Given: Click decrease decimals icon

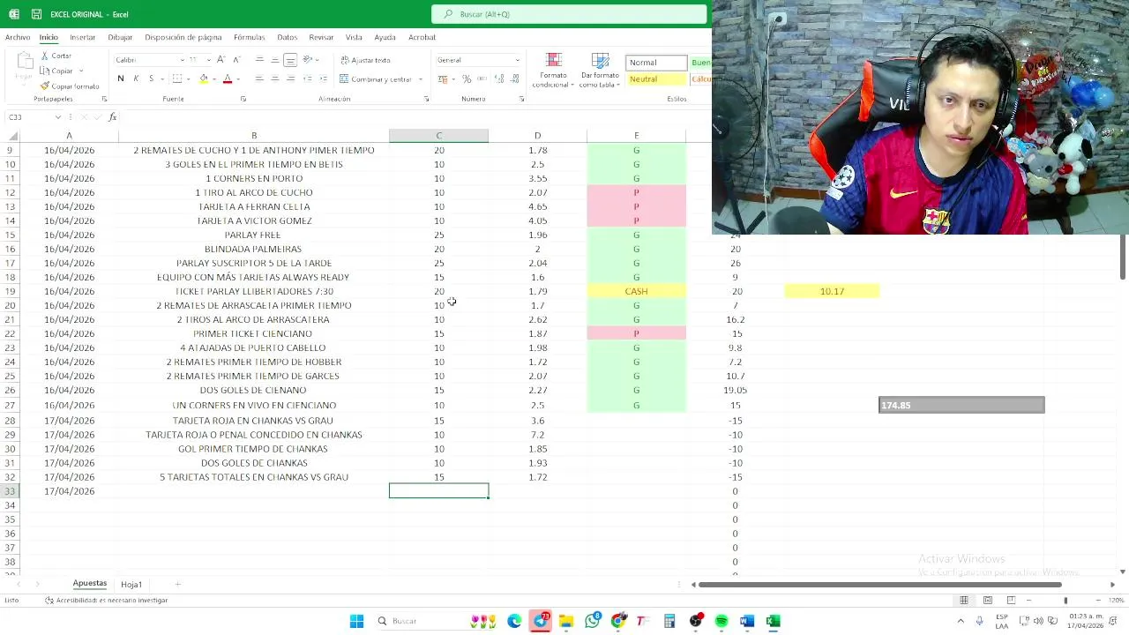Looking at the screenshot, I should pyautogui.click(x=513, y=78).
